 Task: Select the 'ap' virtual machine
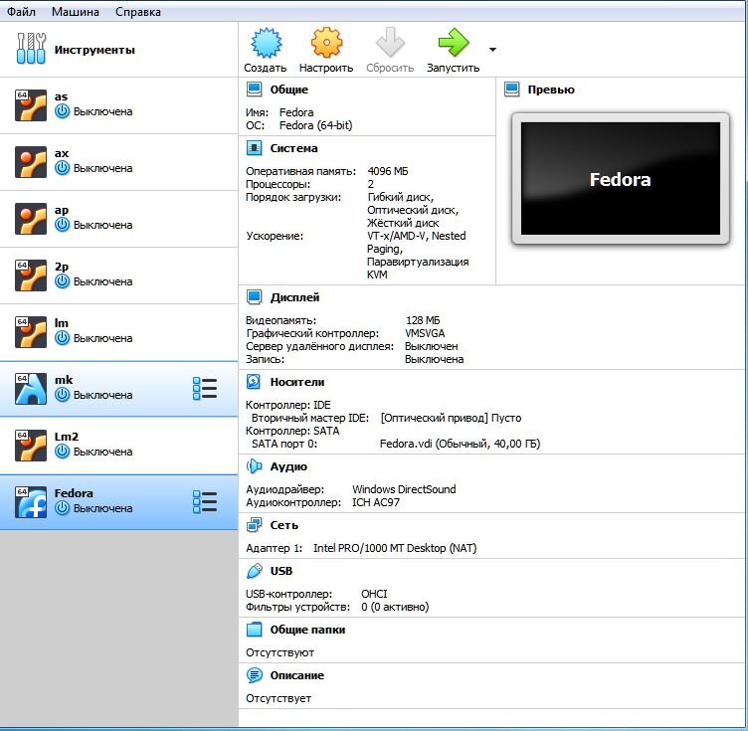tap(118, 219)
